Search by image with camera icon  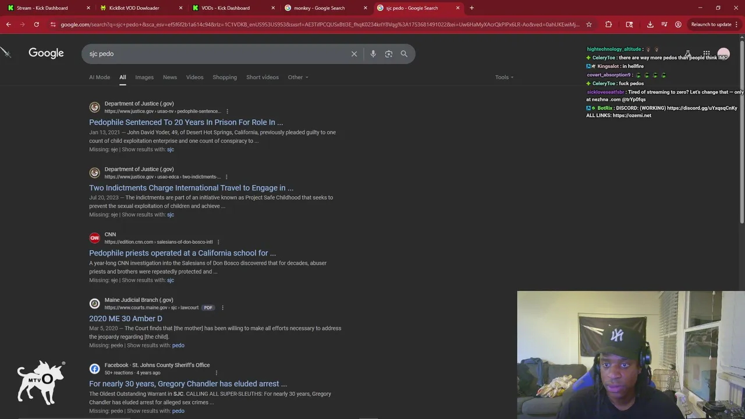pyautogui.click(x=389, y=54)
